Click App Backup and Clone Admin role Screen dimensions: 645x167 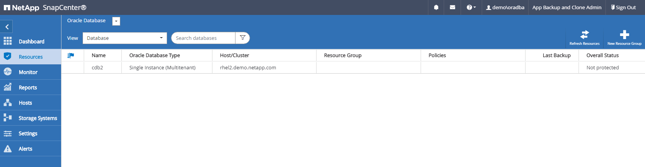567,7
